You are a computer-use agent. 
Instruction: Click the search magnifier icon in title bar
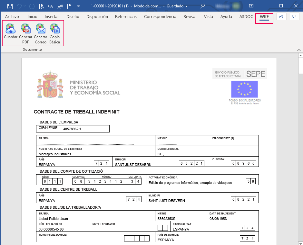202,6
